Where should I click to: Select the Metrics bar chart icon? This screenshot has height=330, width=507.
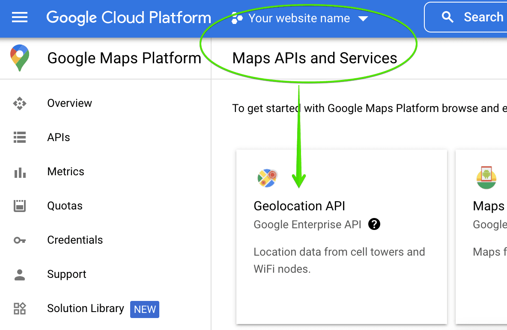click(x=20, y=172)
